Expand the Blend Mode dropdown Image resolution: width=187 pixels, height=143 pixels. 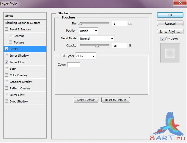point(96,38)
